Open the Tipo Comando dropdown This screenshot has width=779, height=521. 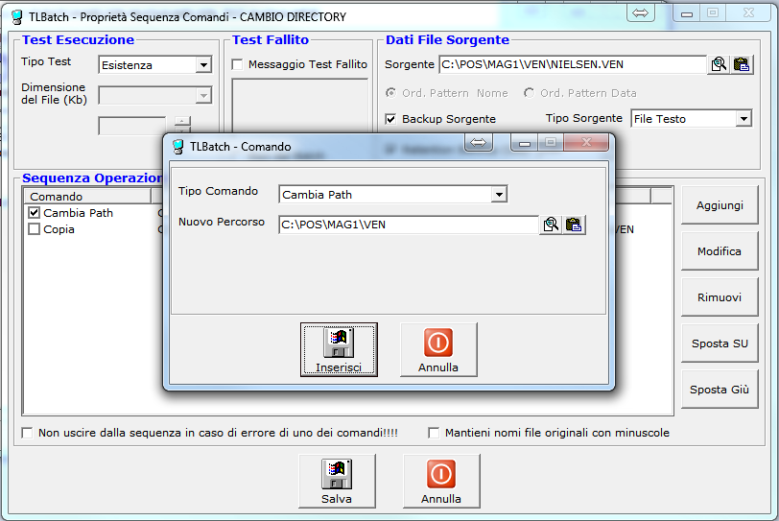coord(498,195)
